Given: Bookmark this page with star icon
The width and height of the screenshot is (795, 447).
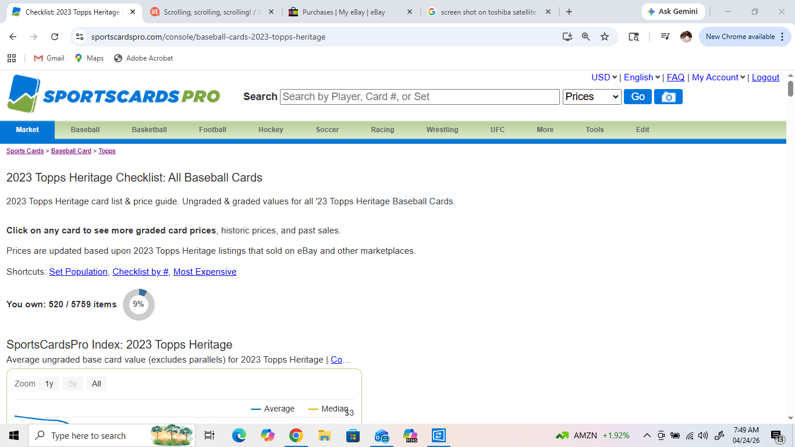Looking at the screenshot, I should pos(605,37).
